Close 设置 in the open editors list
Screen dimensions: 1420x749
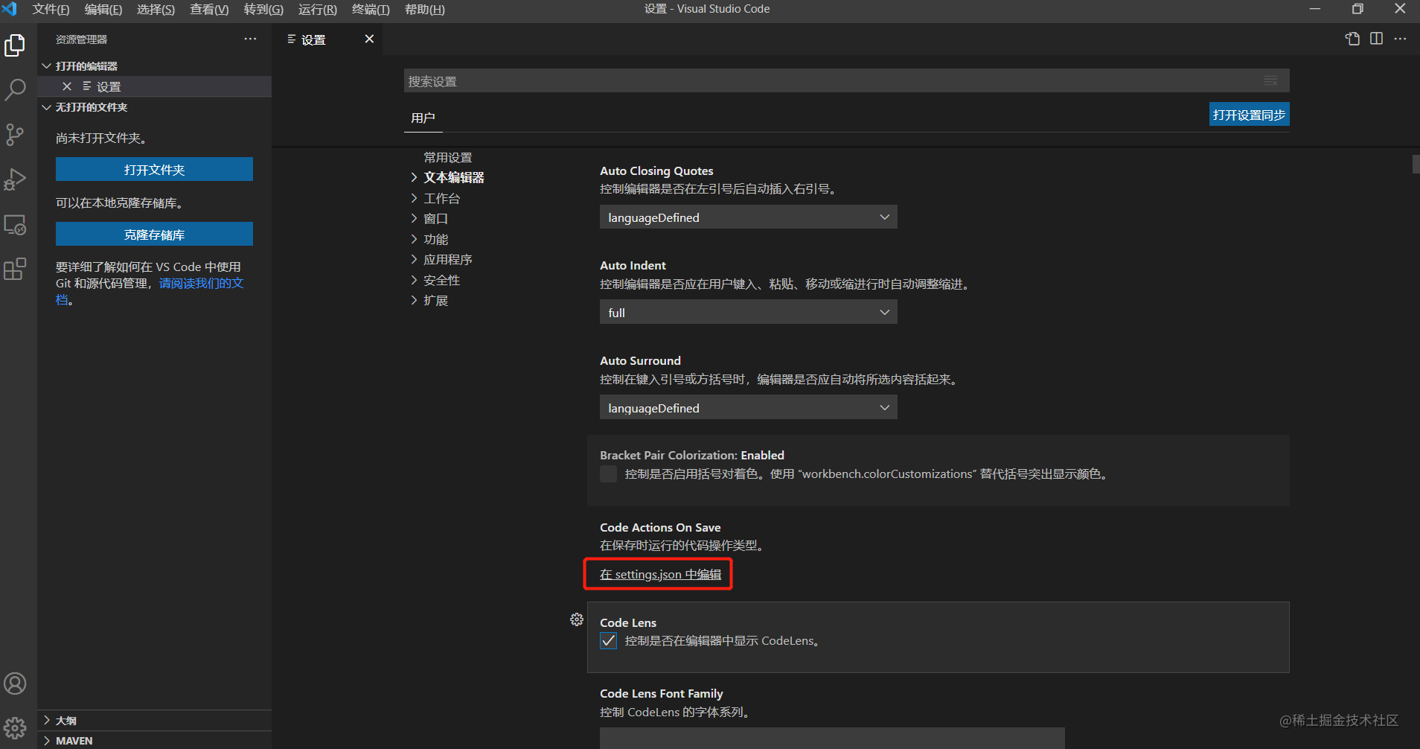pos(67,86)
